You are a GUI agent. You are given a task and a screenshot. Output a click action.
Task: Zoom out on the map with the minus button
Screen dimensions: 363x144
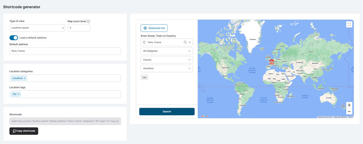tap(349, 111)
